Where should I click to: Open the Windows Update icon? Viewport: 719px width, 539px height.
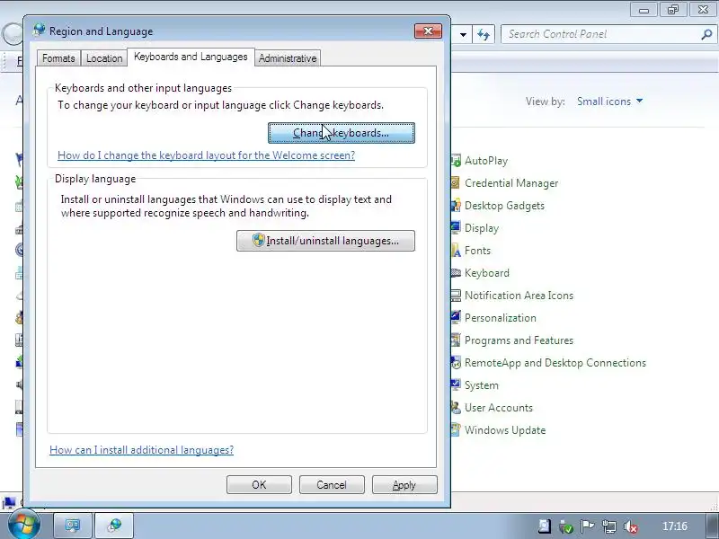tap(456, 430)
